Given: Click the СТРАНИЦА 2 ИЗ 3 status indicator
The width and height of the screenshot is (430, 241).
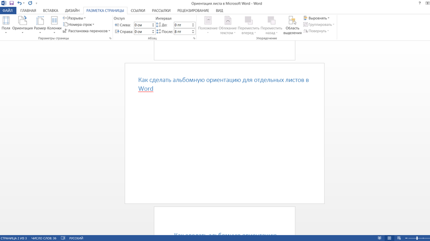Looking at the screenshot, I should (x=14, y=238).
